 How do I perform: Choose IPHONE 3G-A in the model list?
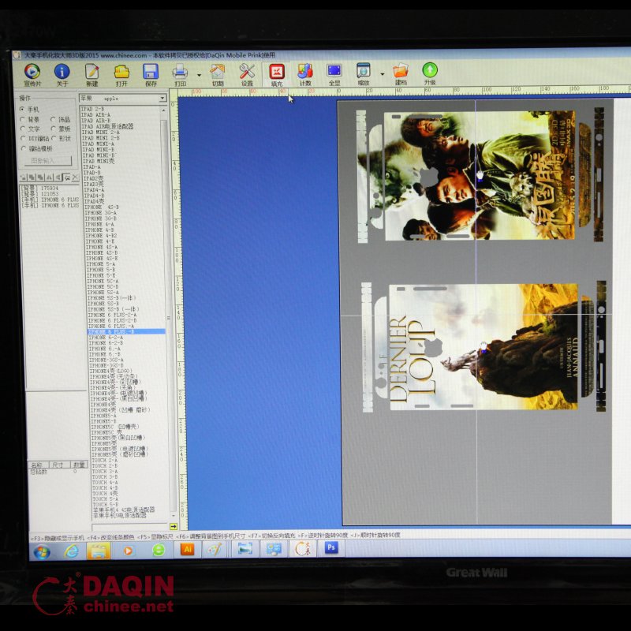101,212
